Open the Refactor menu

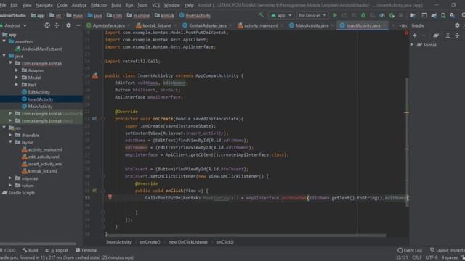point(99,5)
